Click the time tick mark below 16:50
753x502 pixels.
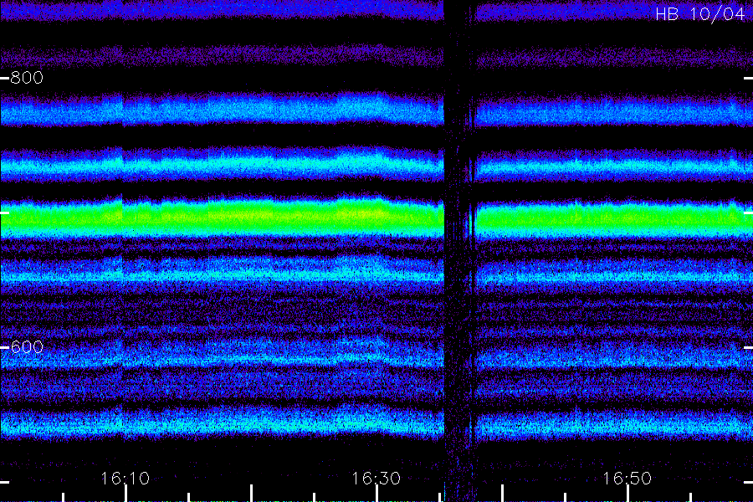click(627, 494)
